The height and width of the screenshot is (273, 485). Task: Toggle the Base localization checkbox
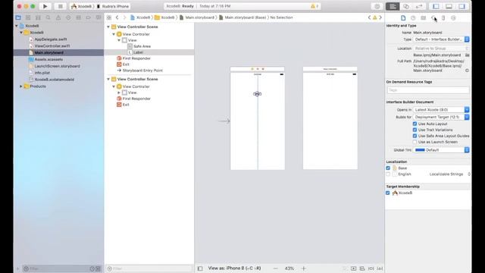(x=388, y=168)
